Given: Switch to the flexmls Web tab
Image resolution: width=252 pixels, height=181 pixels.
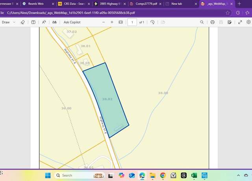Looking at the screenshot, I should click(35, 4).
